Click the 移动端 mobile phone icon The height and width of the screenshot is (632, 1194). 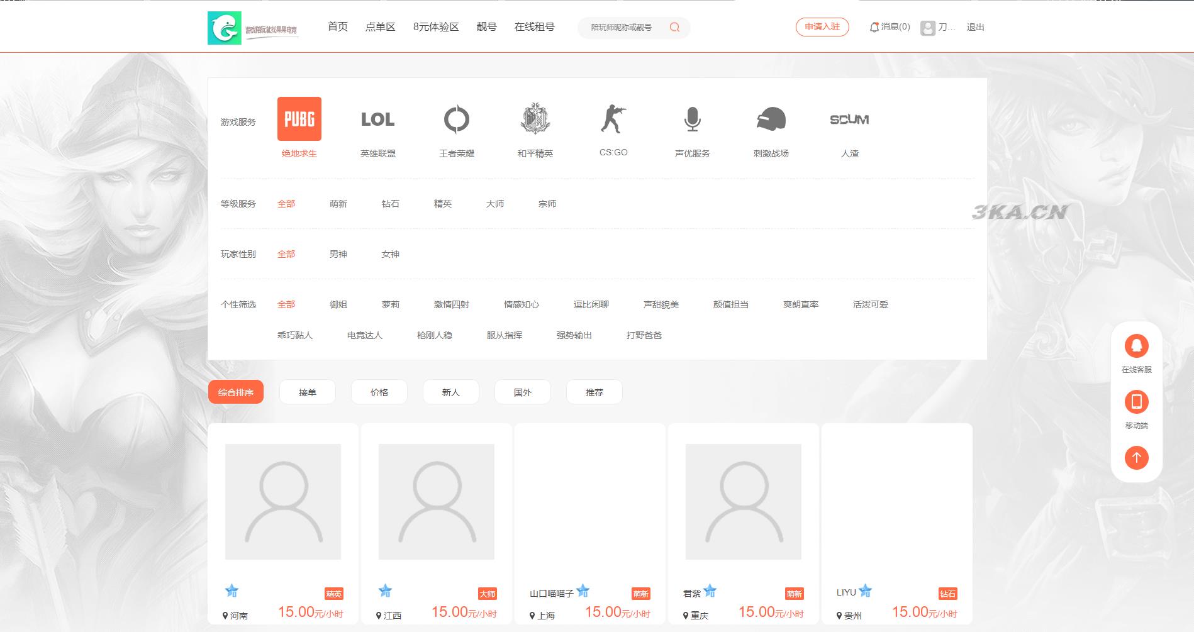pyautogui.click(x=1136, y=402)
